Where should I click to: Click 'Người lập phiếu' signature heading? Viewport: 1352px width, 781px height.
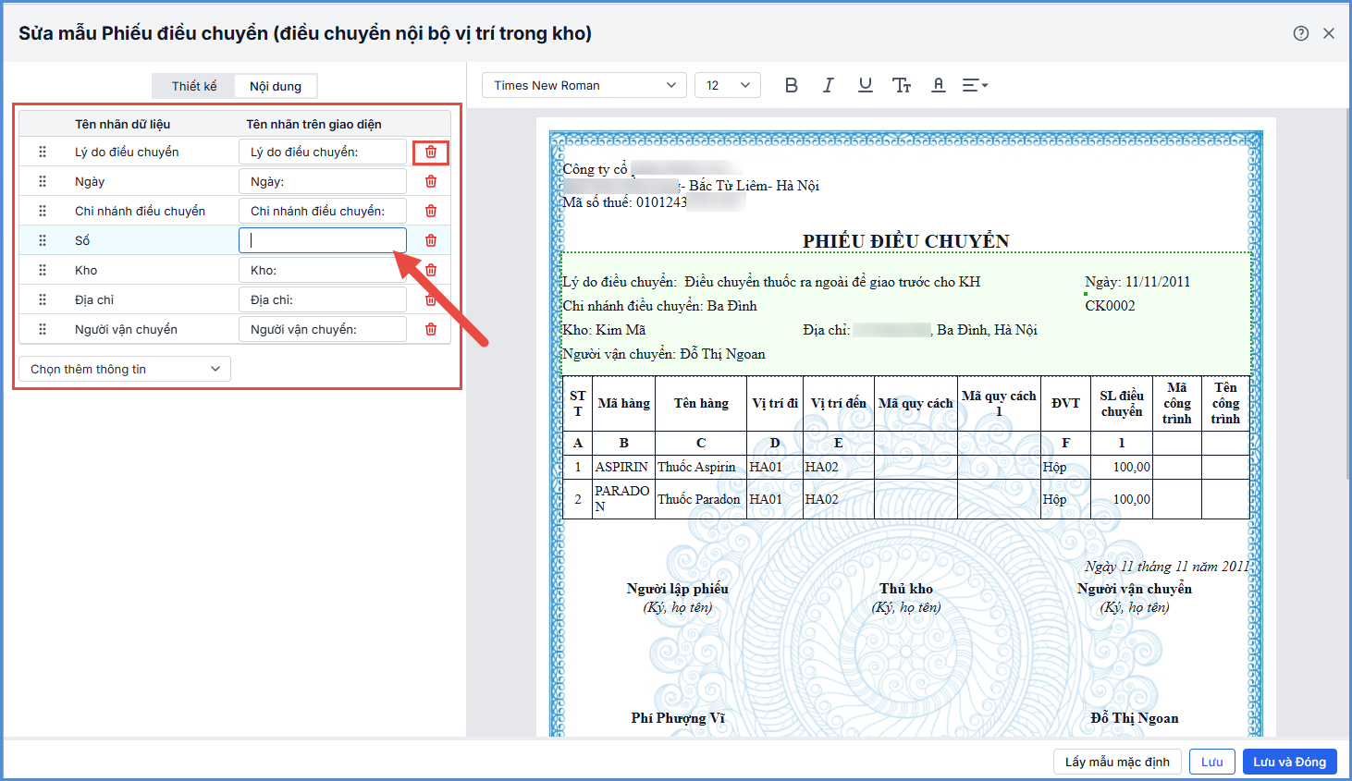(678, 589)
